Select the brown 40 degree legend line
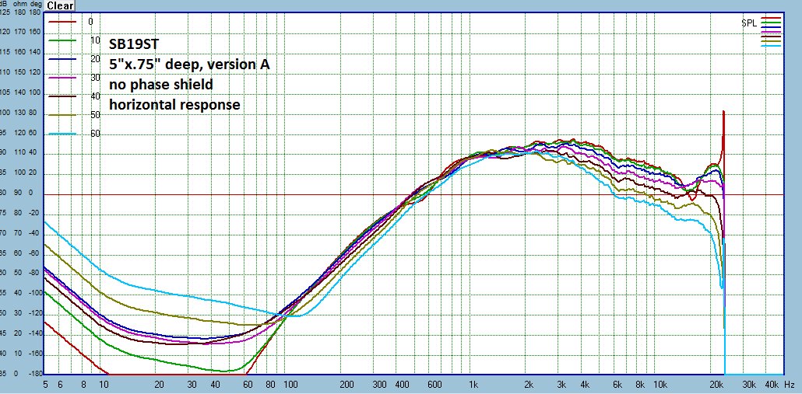 coord(62,96)
